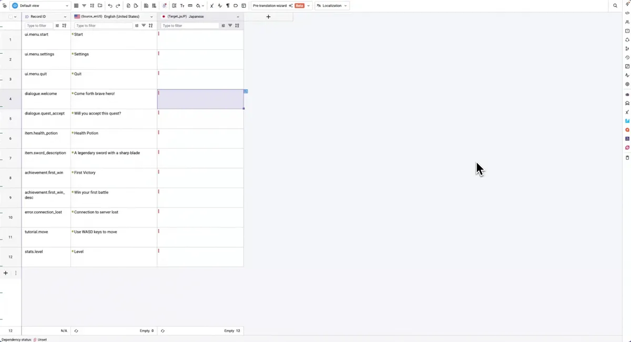Screen dimensions: 631x342
Task: Select the 'Come forth brave hero!' cell
Action: [x=114, y=99]
